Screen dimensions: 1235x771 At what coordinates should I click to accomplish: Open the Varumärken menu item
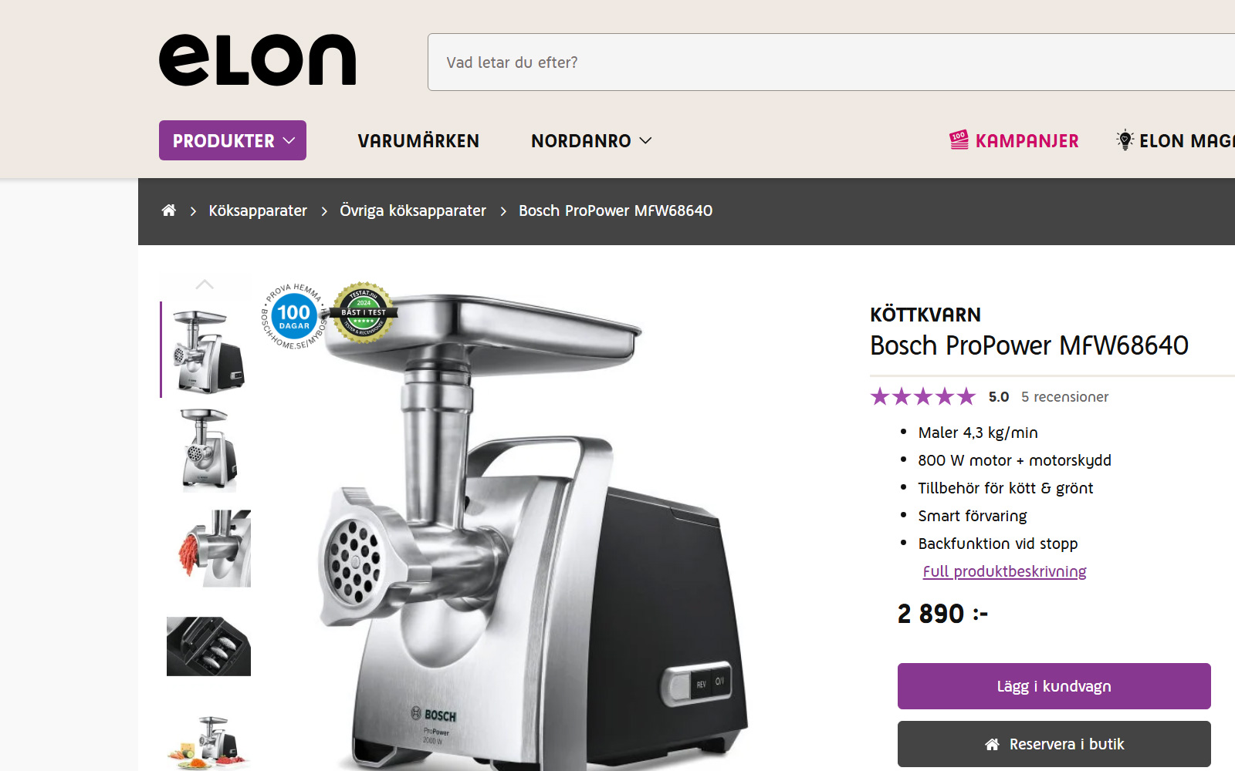(418, 141)
